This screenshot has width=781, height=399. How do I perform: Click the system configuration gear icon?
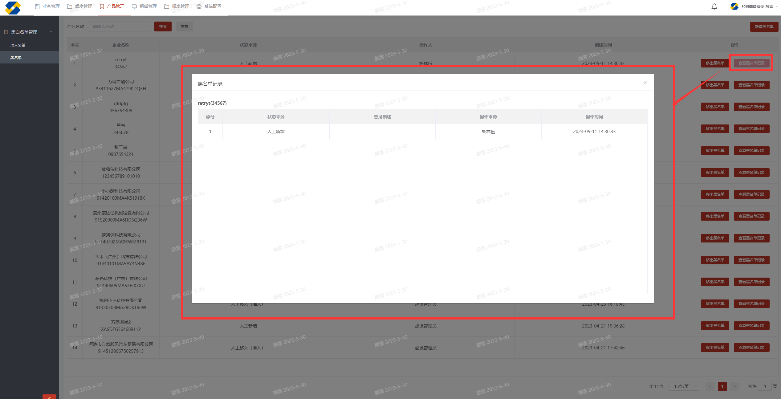[199, 6]
